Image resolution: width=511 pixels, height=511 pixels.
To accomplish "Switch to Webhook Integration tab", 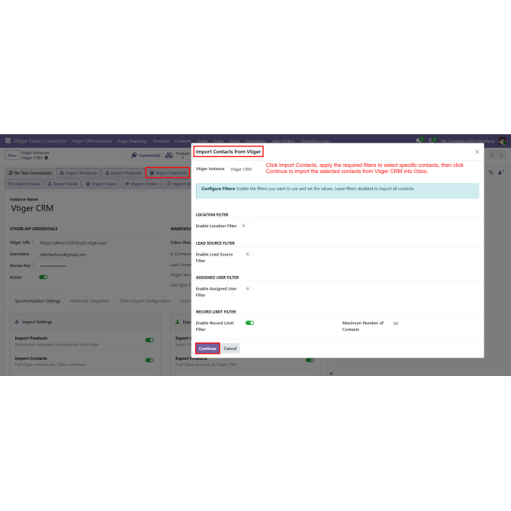I will (x=90, y=300).
